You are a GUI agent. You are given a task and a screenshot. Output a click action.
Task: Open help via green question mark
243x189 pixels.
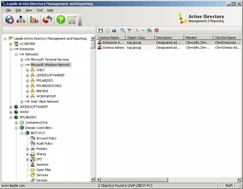(x=61, y=20)
